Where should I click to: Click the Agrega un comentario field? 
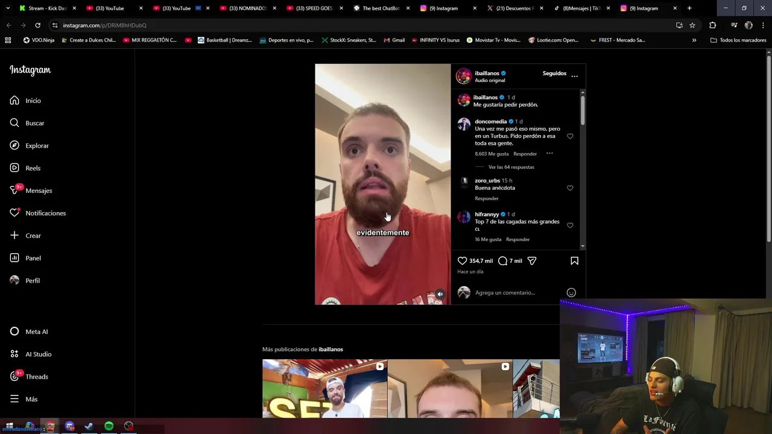tap(505, 292)
